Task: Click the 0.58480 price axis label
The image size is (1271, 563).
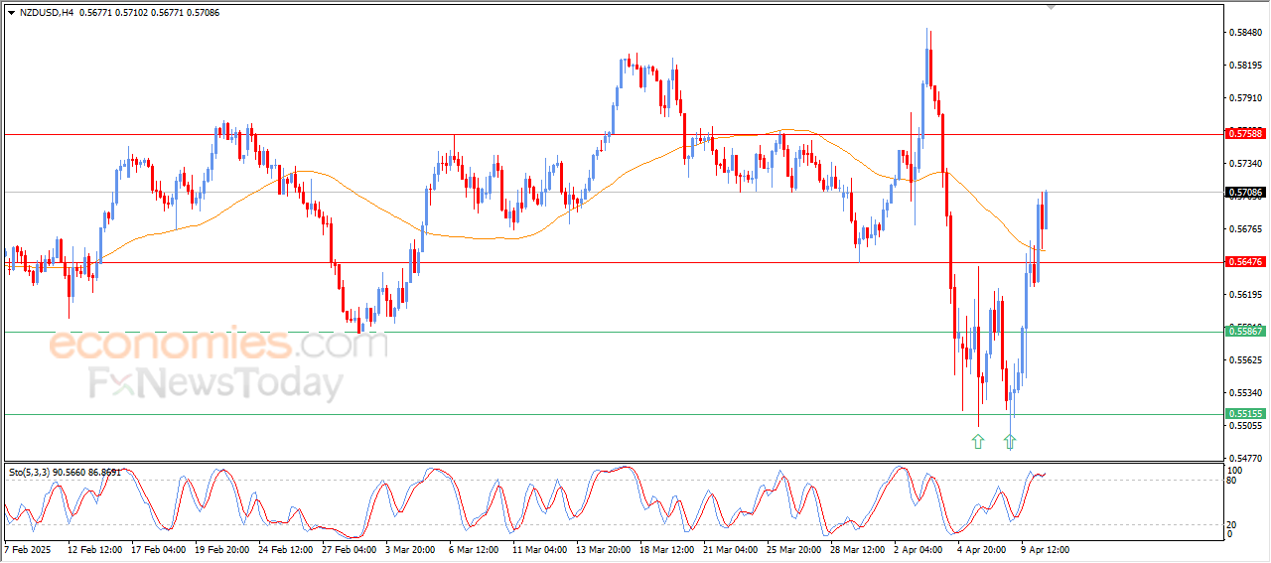Action: 1245,33
